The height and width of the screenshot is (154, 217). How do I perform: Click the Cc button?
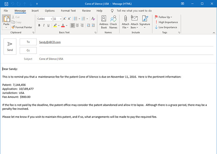[x=28, y=50]
